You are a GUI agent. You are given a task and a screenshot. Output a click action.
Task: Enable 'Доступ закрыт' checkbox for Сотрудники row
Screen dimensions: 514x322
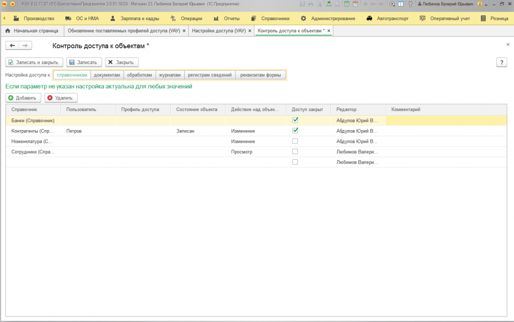click(x=295, y=152)
